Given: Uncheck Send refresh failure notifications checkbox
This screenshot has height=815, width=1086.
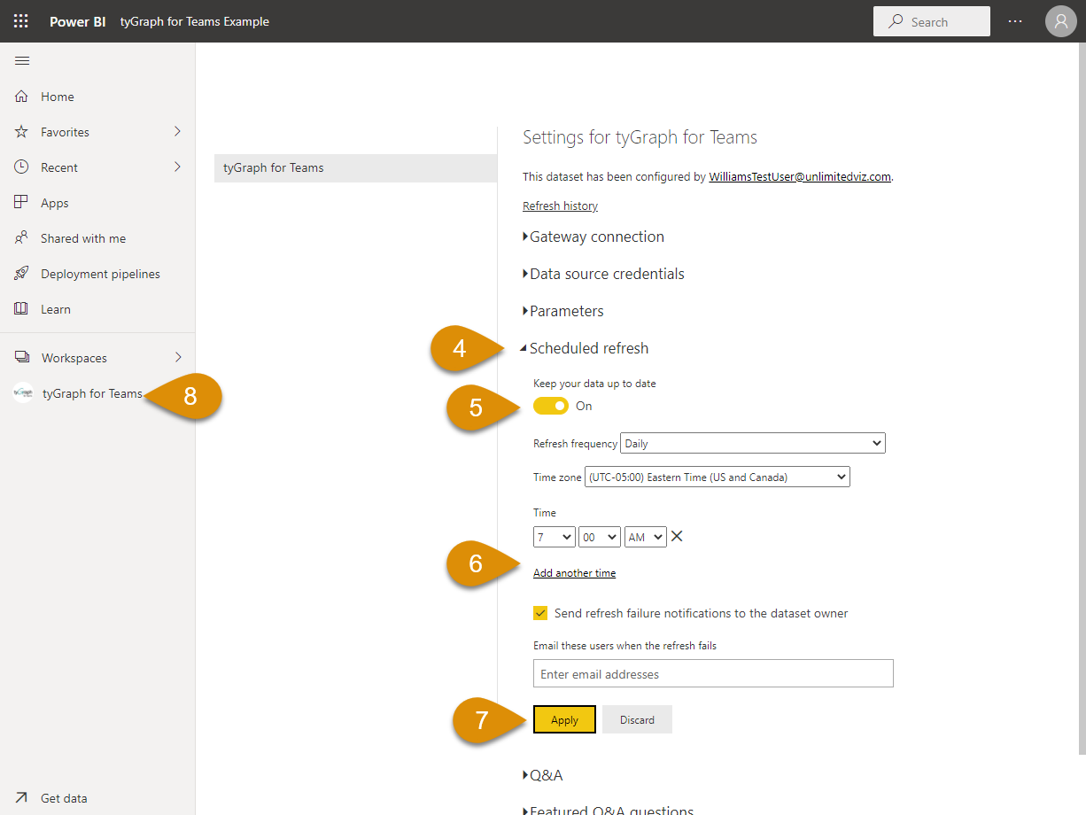Looking at the screenshot, I should point(540,613).
